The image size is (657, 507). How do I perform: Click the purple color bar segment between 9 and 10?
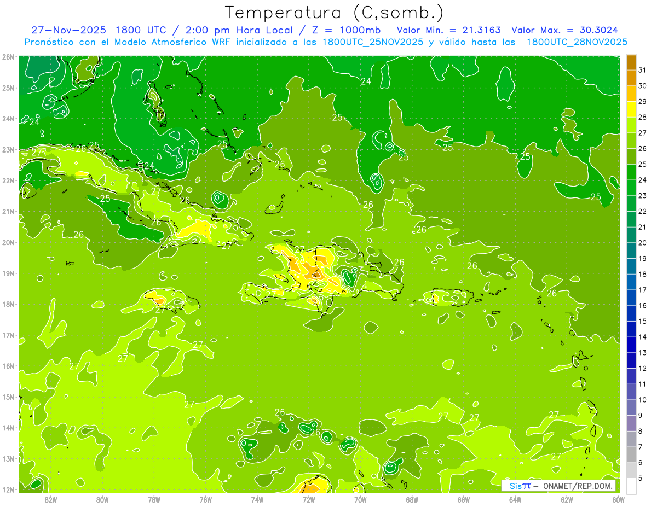pyautogui.click(x=631, y=407)
